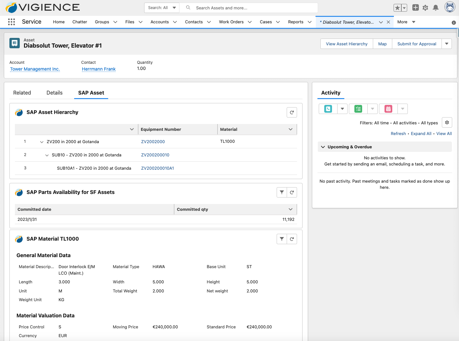
Task: Open the Accounts navigation dropdown
Action: (x=175, y=22)
